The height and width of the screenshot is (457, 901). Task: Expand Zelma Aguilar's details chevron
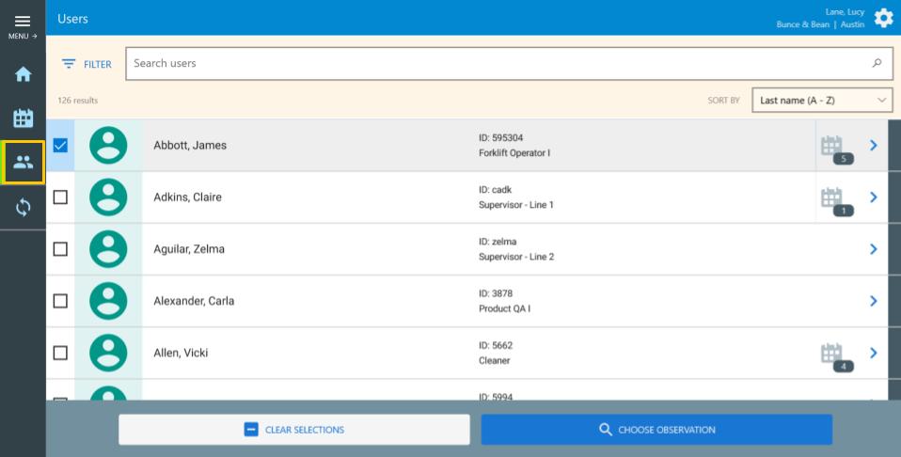click(873, 249)
